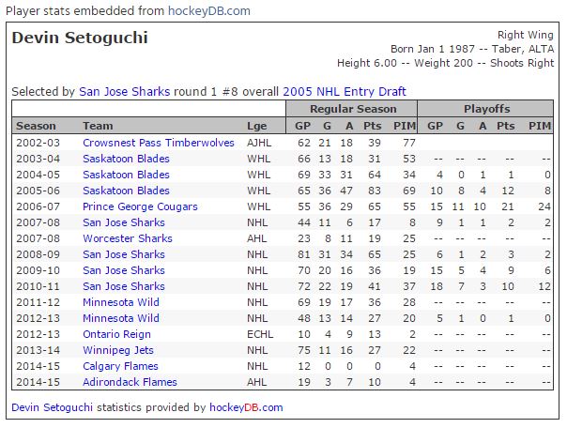Click Saskatoon Blades in the 2003-04 row
This screenshot has height=428, width=567.
(126, 159)
